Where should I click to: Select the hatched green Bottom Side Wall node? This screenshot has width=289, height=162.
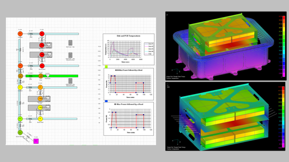tap(20, 133)
